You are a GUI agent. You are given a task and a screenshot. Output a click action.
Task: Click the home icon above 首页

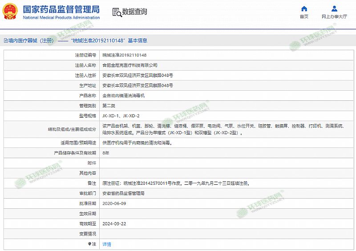pos(304,8)
